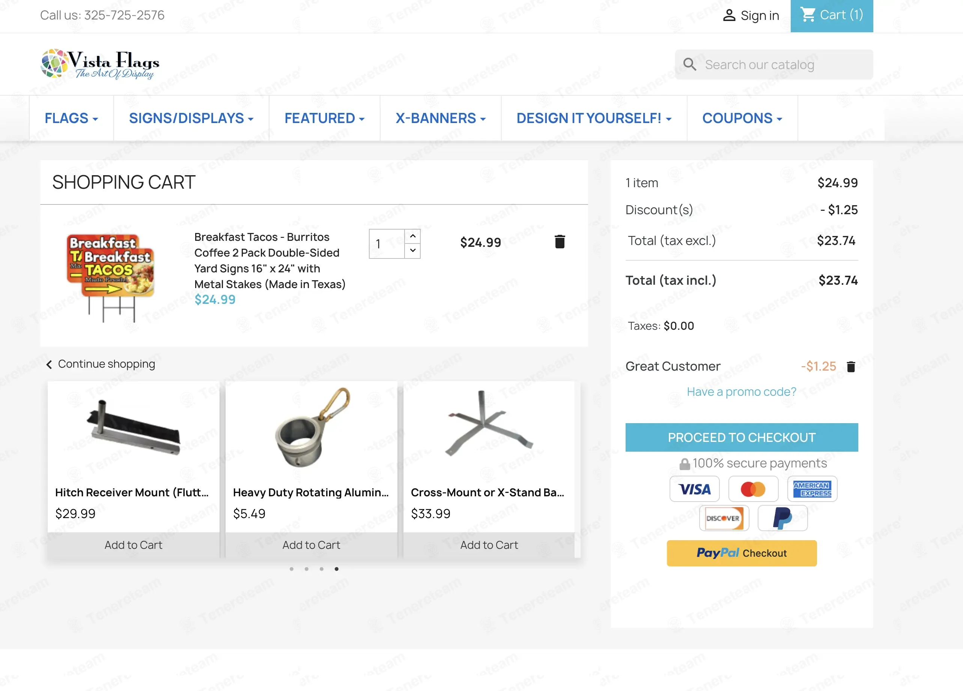Image resolution: width=963 pixels, height=691 pixels.
Task: Click the search magnifier icon
Action: (x=689, y=65)
